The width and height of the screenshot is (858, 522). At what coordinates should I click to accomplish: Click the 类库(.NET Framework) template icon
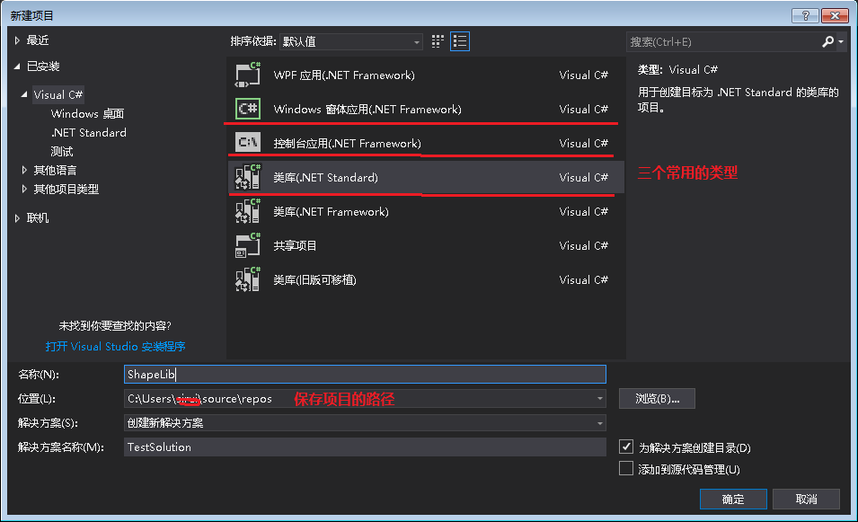tap(248, 211)
